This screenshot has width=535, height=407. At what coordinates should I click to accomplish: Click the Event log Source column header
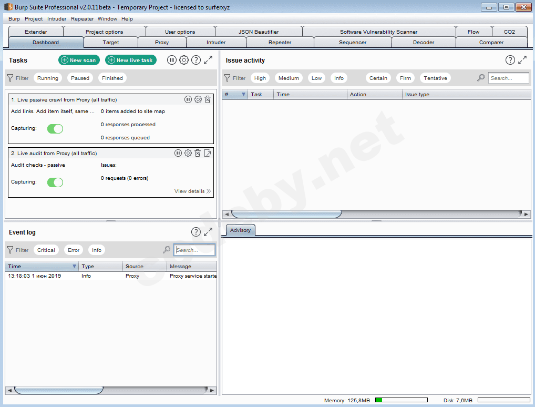pos(145,266)
